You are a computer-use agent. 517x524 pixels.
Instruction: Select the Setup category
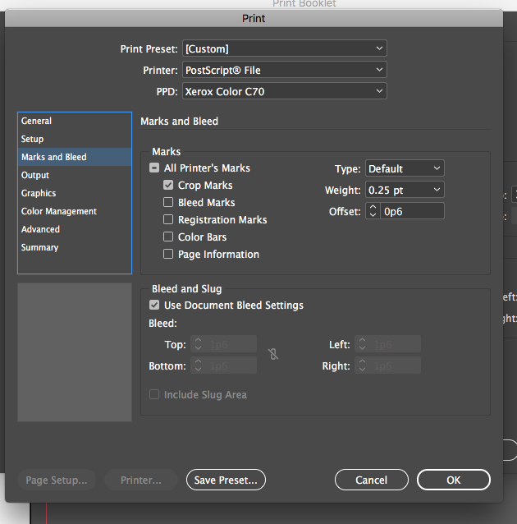75,139
